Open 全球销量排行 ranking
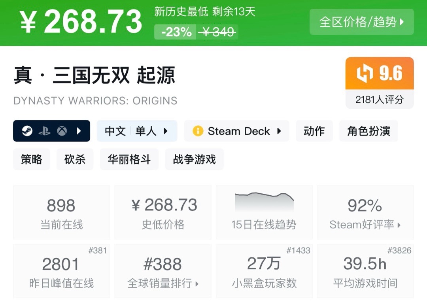The width and height of the screenshot is (427, 308). tap(163, 271)
